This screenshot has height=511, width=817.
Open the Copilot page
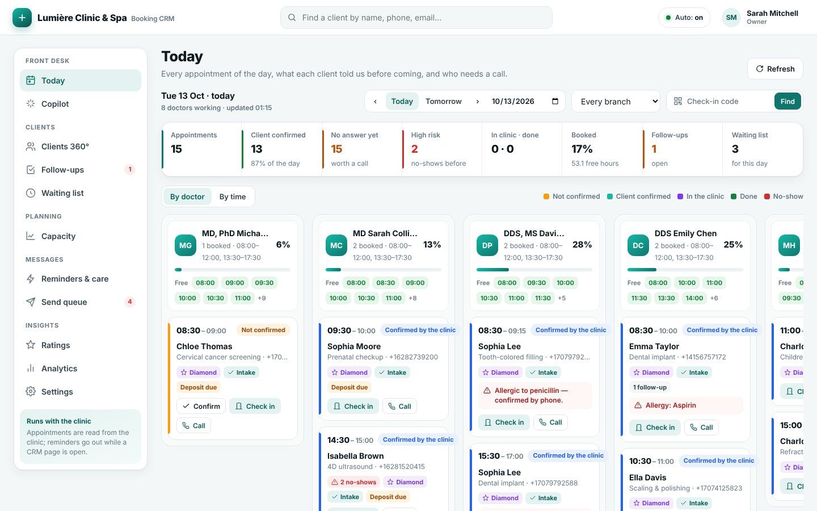(81, 104)
